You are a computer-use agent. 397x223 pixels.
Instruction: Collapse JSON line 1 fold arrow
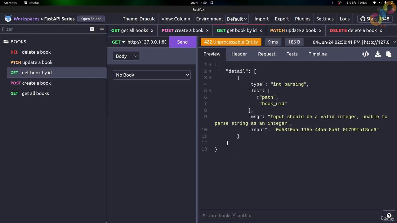point(210,65)
